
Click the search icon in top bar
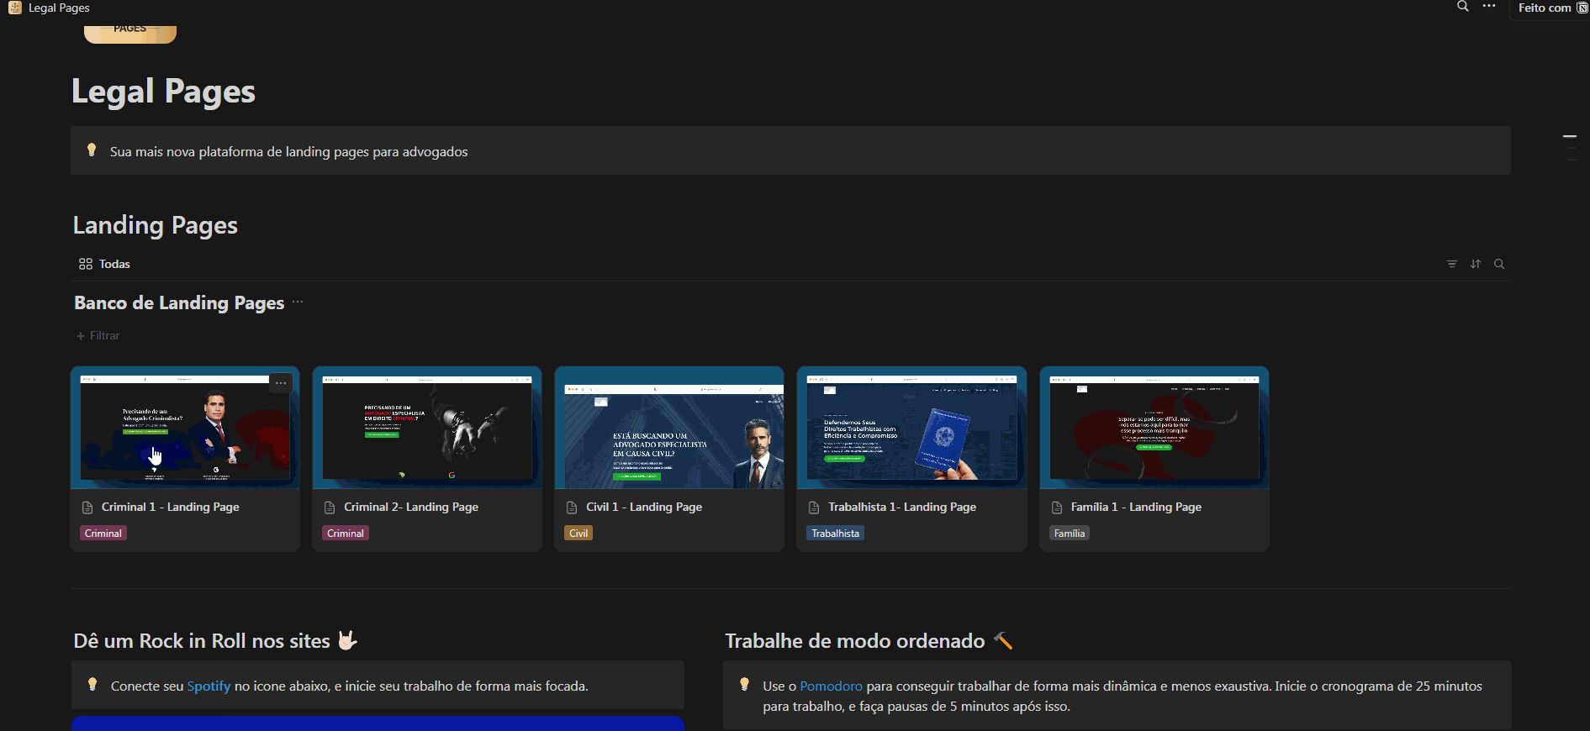click(1463, 7)
